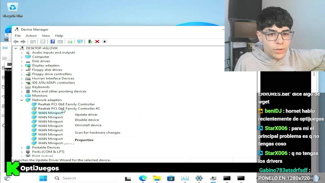
Task: Open Task View on the taskbar
Action: coord(128,178)
